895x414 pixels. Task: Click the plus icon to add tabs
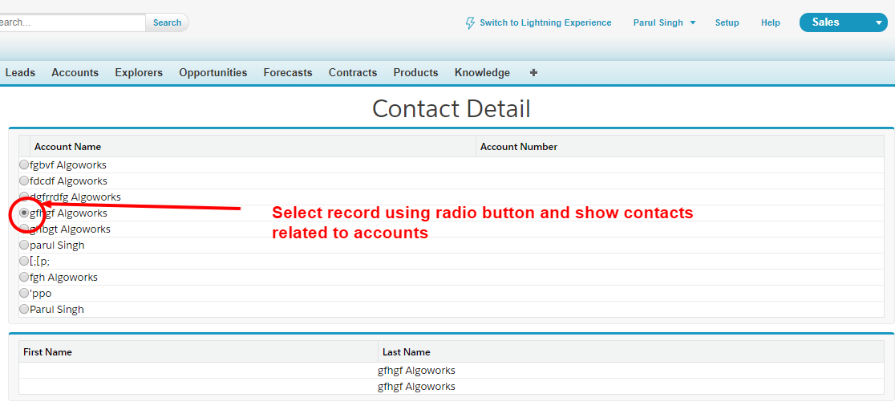pyautogui.click(x=533, y=72)
